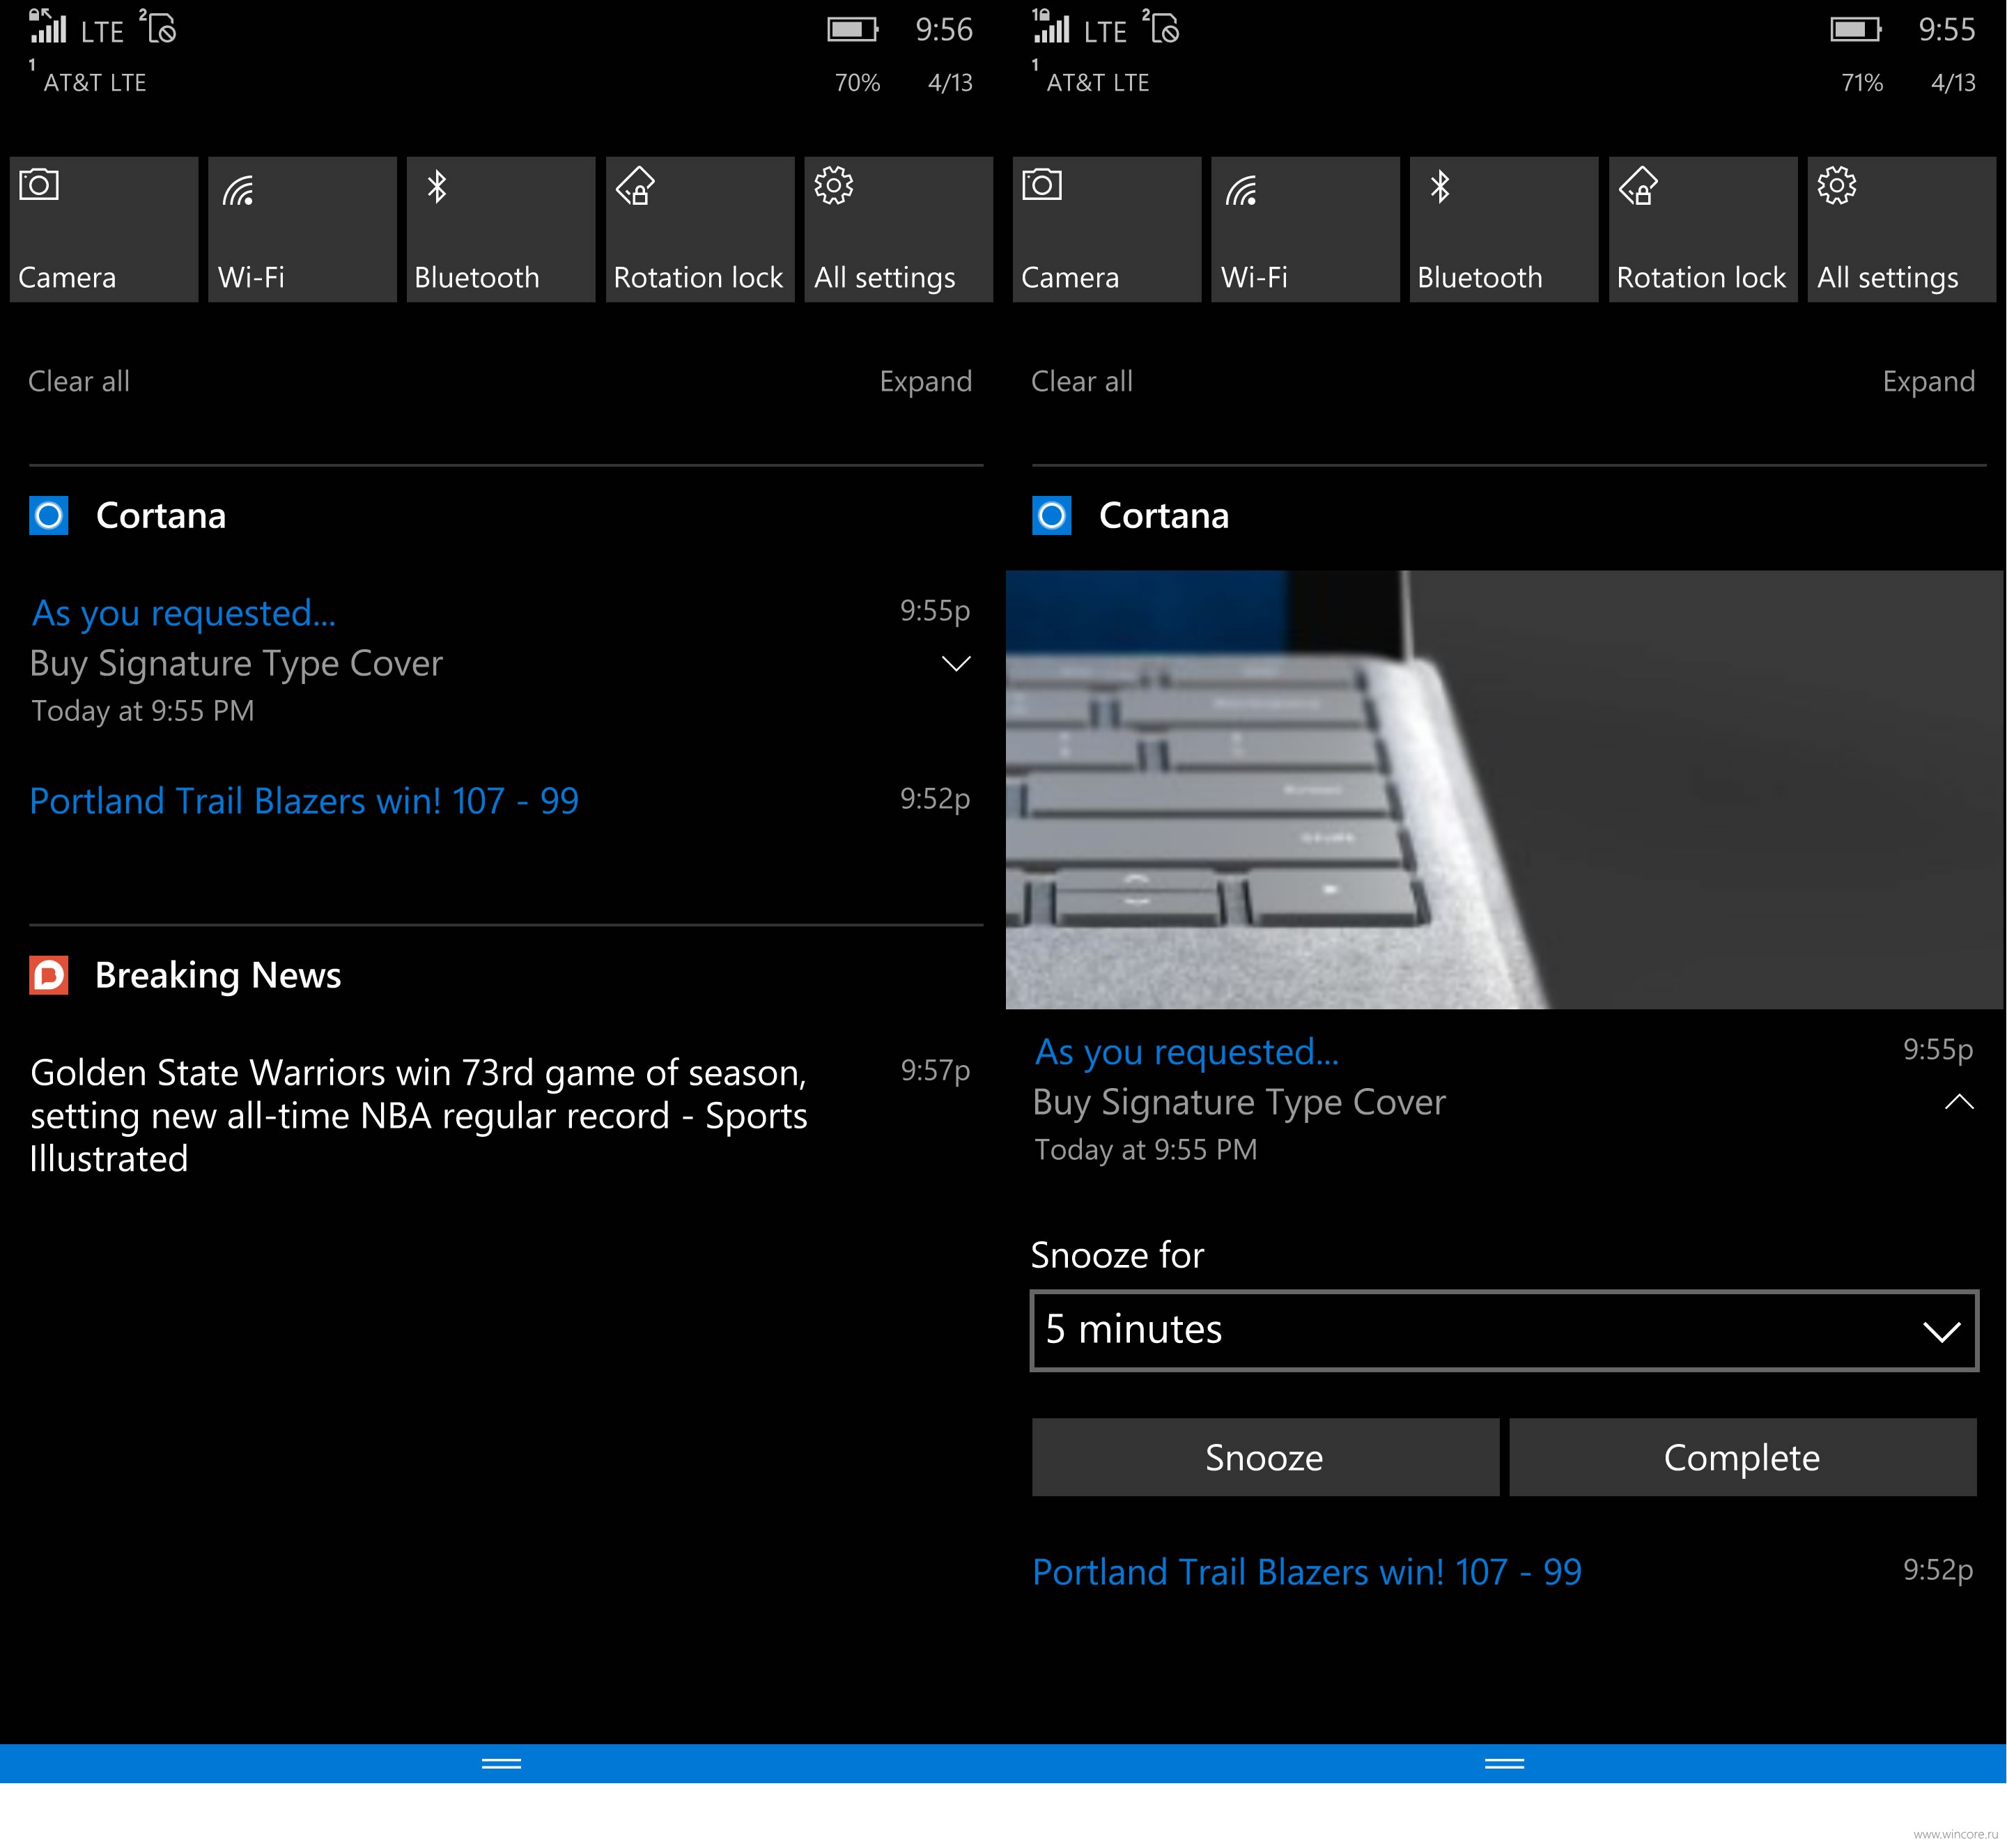Tap Clear all on left phone
The height and width of the screenshot is (1848, 2007).
click(x=79, y=381)
